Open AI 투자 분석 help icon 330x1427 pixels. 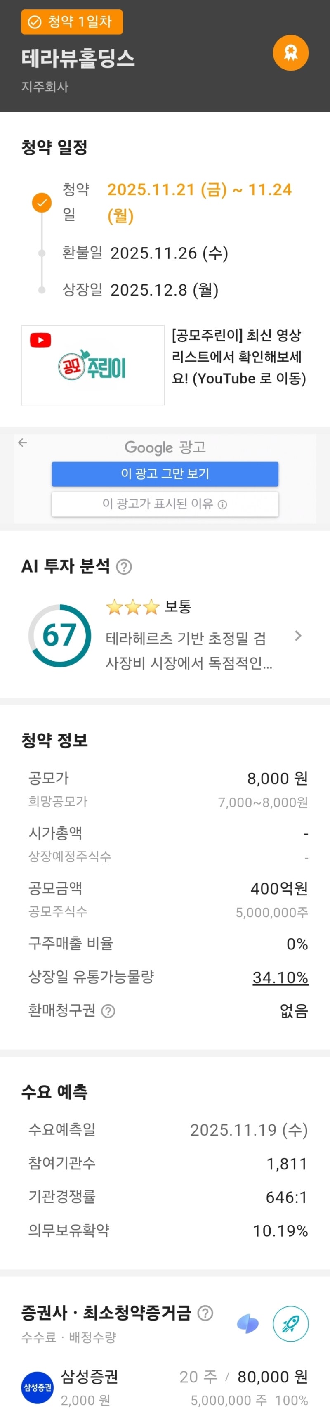(125, 567)
